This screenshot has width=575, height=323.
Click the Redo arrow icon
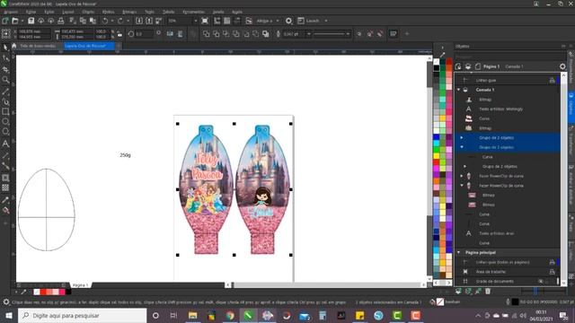coord(120,21)
